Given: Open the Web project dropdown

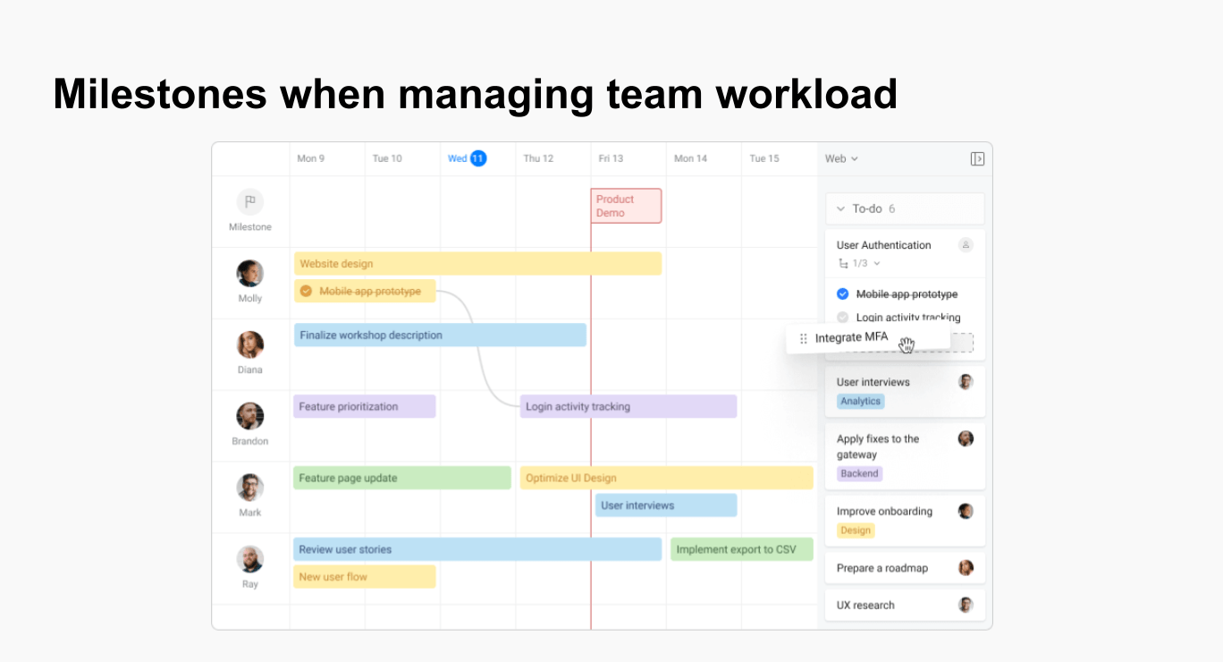Looking at the screenshot, I should point(841,158).
